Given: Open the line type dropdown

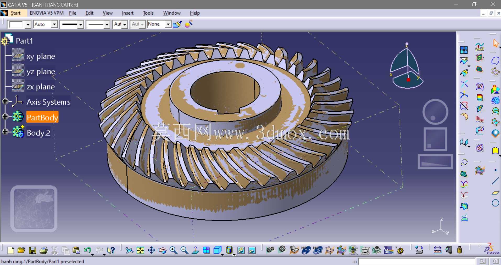Looking at the screenshot, I should (107, 25).
